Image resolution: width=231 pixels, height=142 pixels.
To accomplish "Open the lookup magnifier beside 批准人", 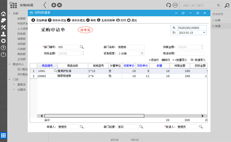I will pyautogui.click(x=201, y=127).
